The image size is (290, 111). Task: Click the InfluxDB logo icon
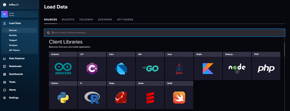tap(5, 5)
